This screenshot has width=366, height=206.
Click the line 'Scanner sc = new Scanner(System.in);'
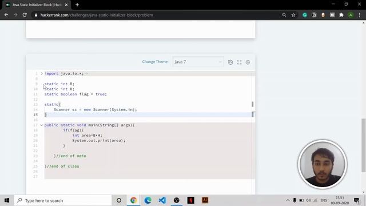point(96,109)
